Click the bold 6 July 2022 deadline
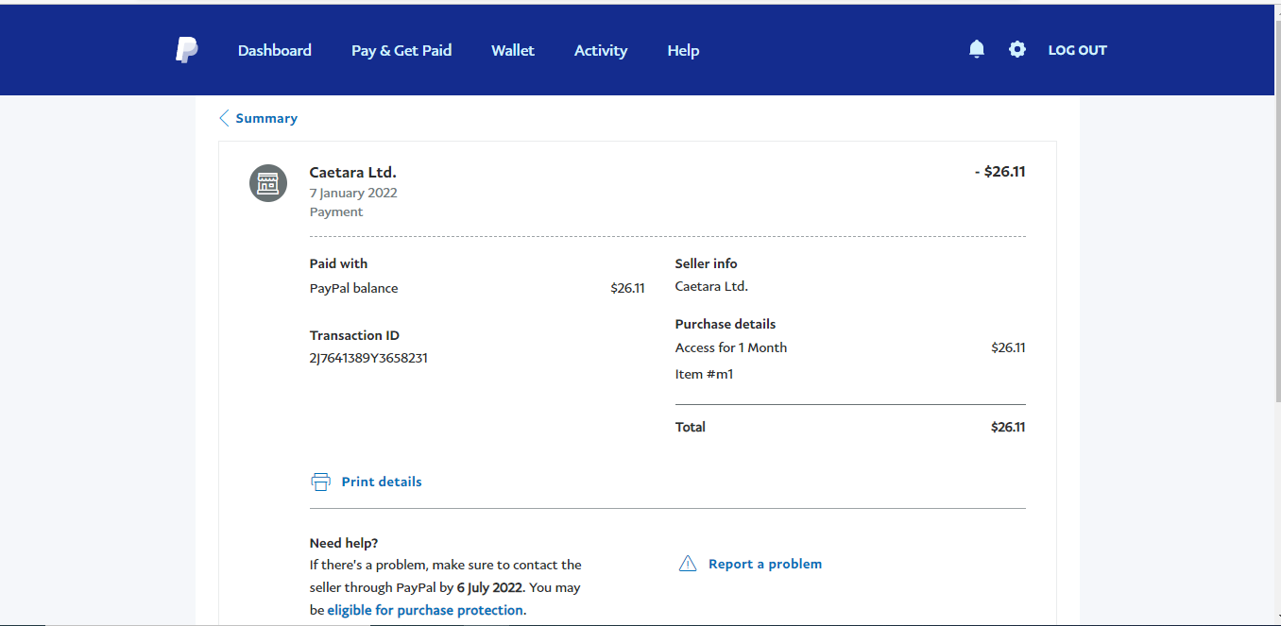This screenshot has height=626, width=1281. 489,587
